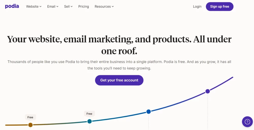Click the Login link
254x130 pixels.
tap(197, 7)
